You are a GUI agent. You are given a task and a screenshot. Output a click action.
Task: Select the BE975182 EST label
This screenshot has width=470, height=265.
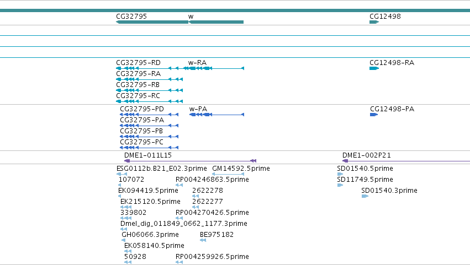click(216, 235)
